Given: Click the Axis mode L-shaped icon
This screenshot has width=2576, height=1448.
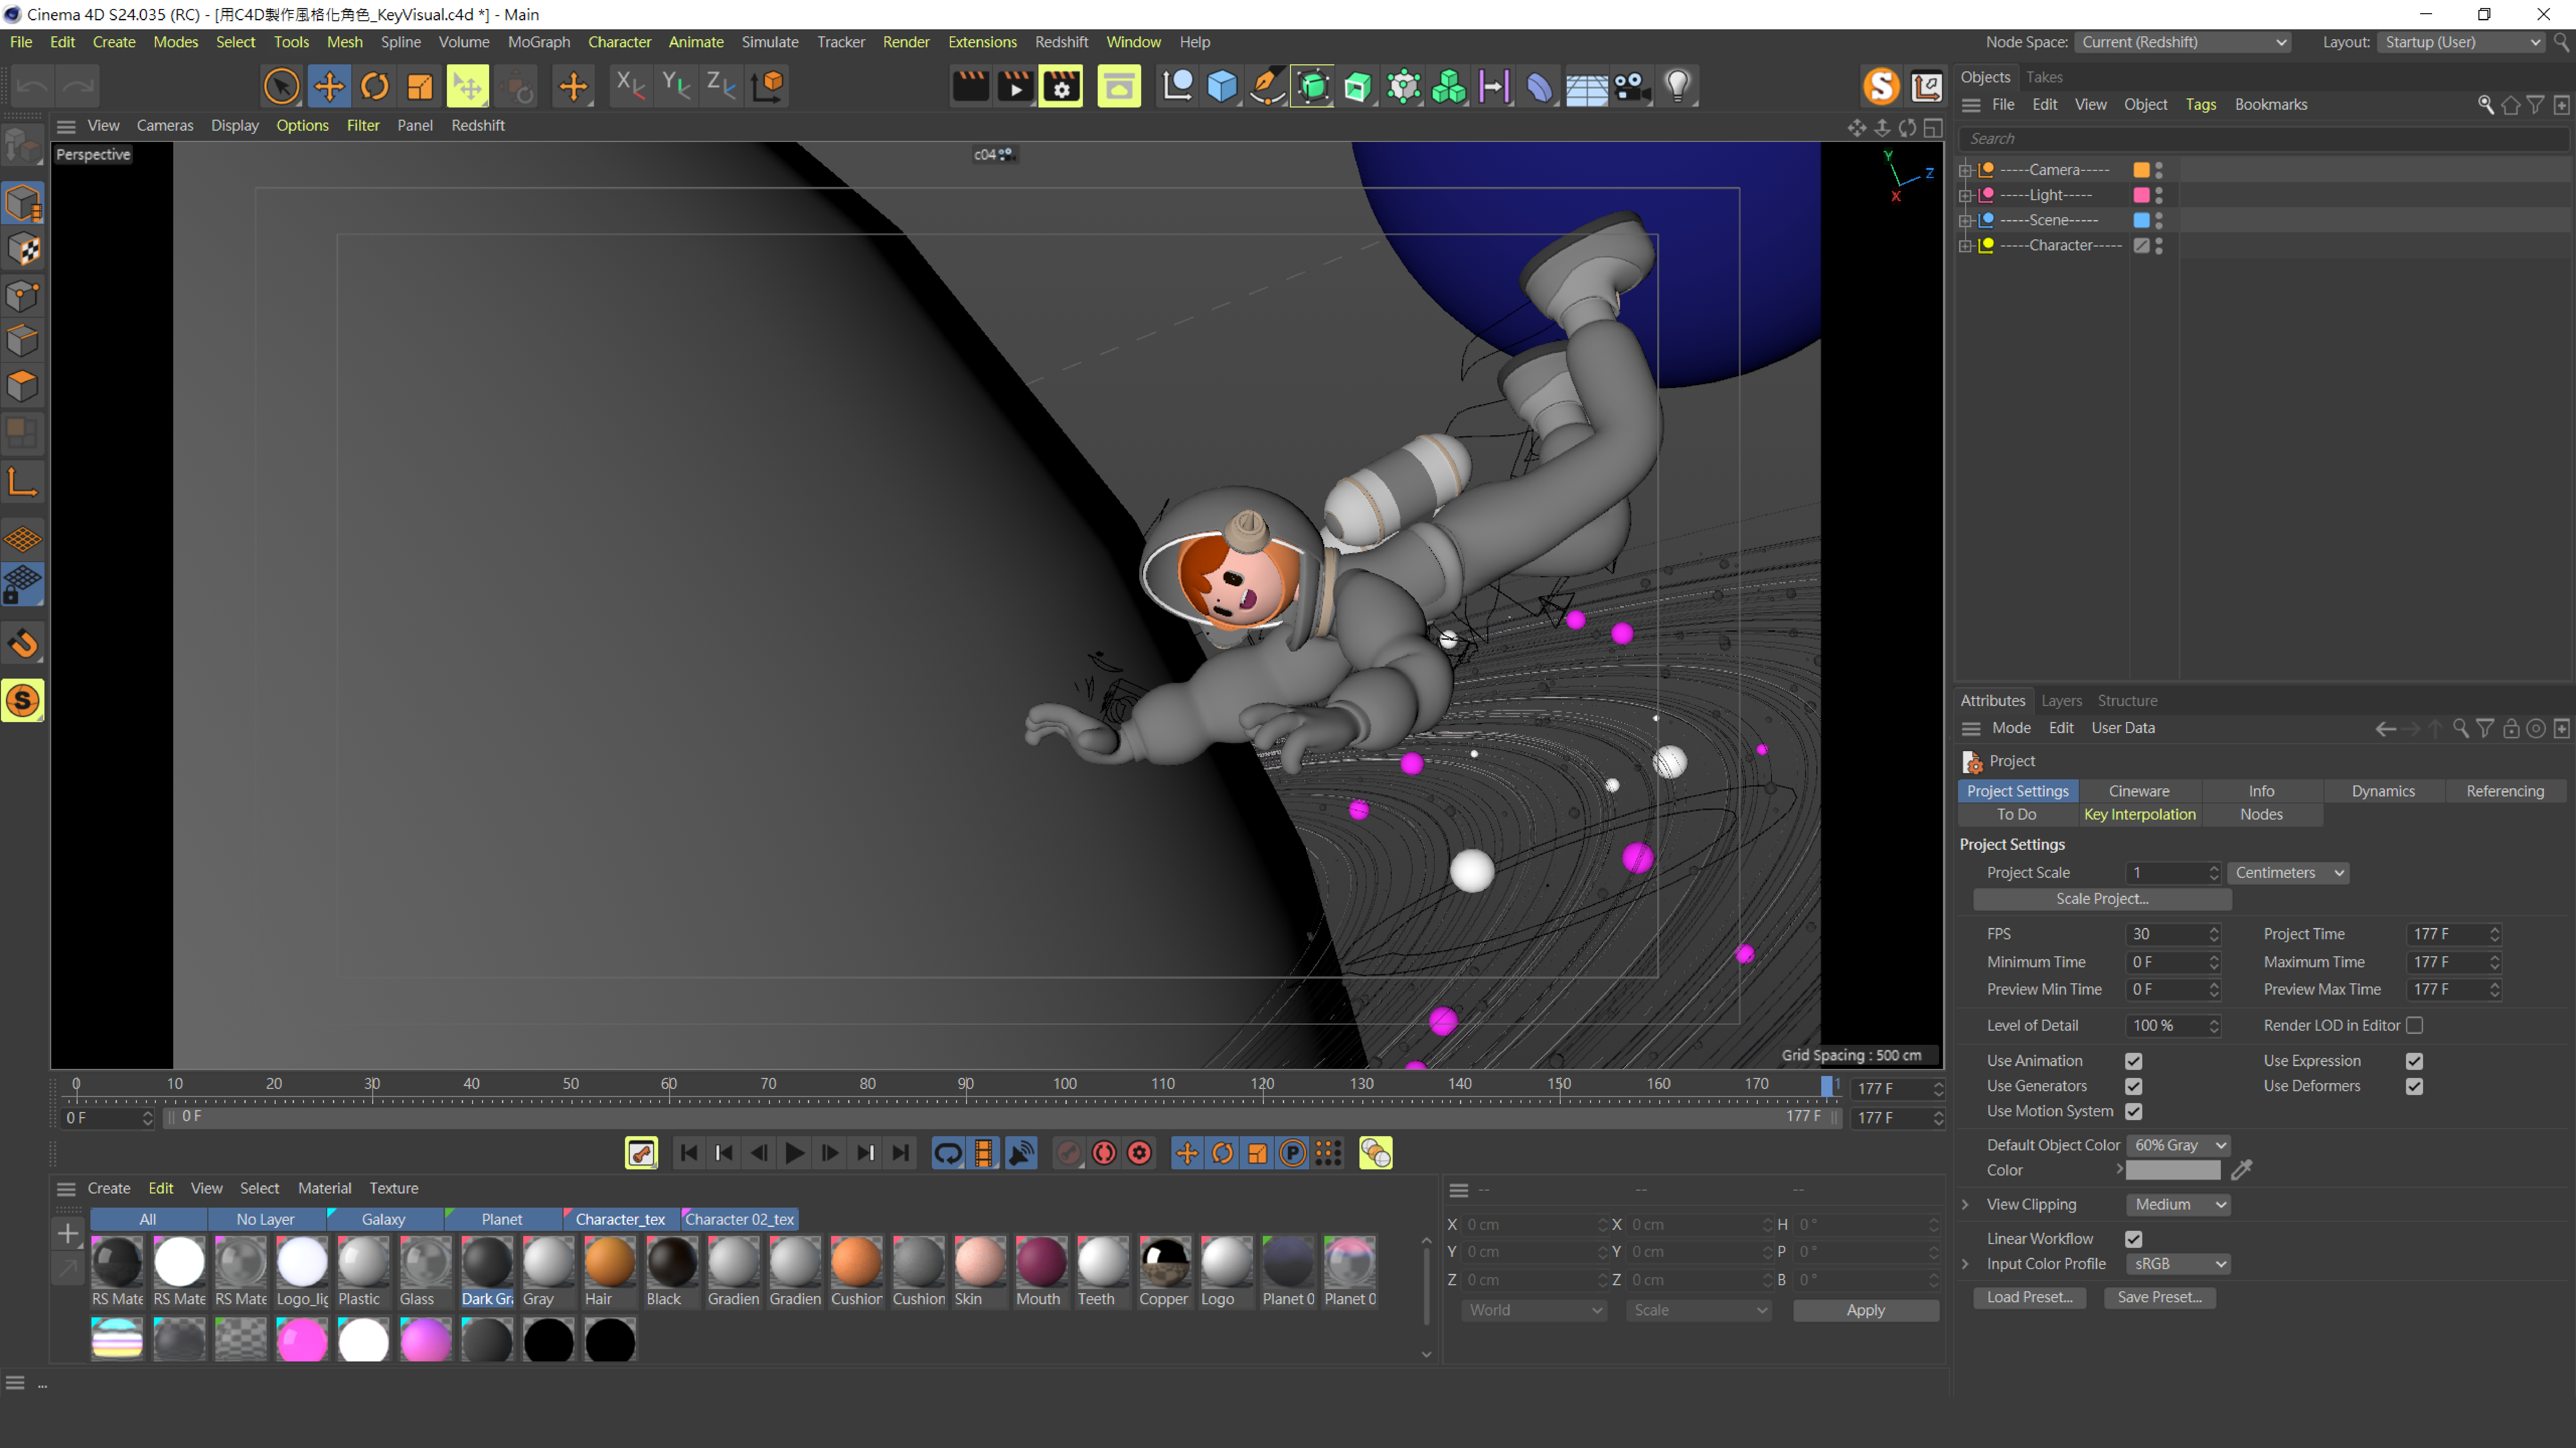Looking at the screenshot, I should (23, 482).
